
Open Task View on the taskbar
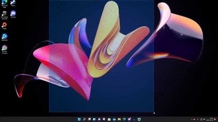click(89, 119)
